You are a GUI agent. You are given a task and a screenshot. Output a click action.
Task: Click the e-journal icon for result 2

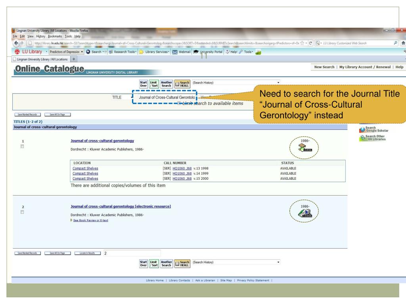click(305, 213)
